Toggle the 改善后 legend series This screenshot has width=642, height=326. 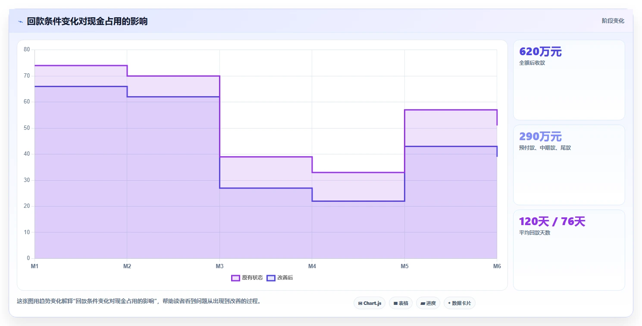coord(280,278)
